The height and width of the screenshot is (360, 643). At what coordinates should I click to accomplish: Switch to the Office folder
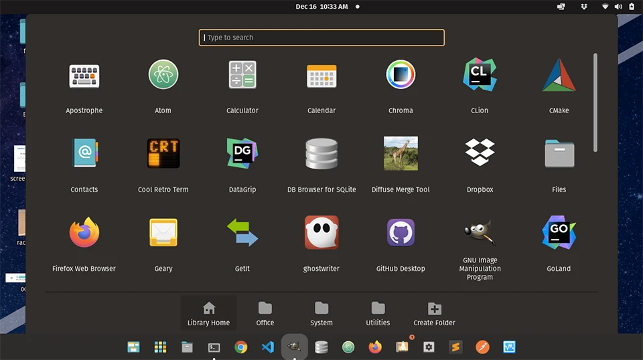point(265,313)
